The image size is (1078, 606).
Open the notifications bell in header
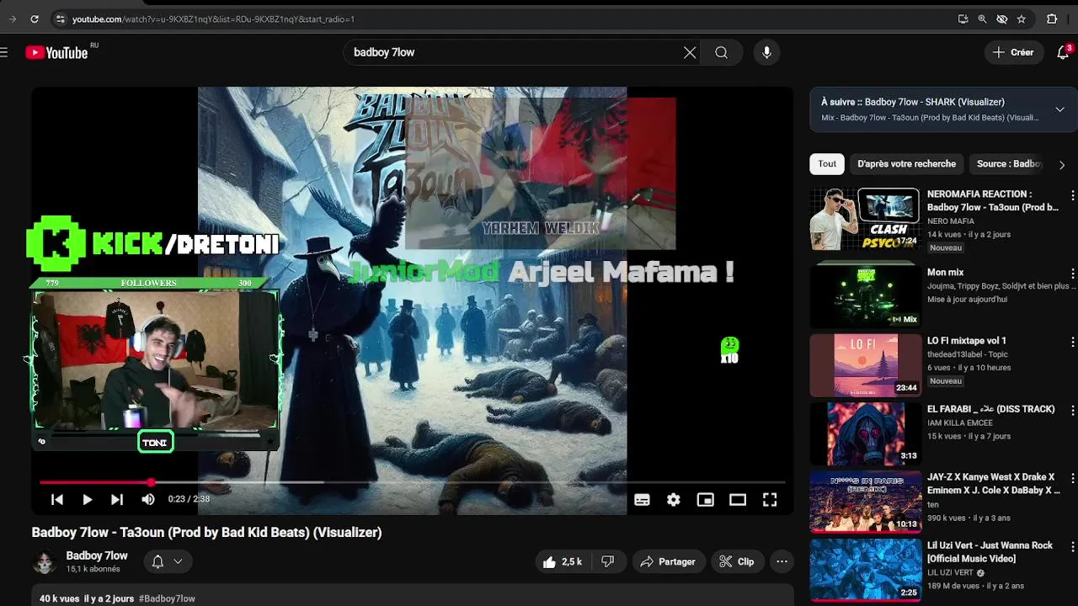point(1064,52)
